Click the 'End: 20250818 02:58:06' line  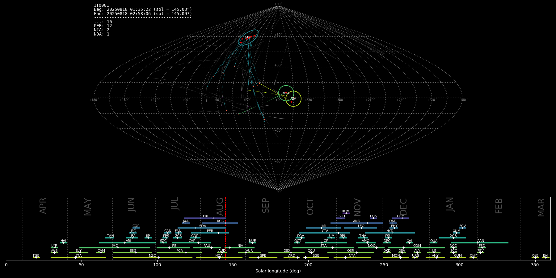point(143,14)
